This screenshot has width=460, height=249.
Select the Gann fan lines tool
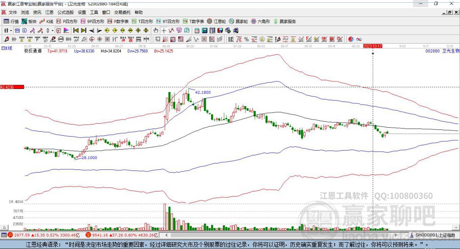(165, 40)
